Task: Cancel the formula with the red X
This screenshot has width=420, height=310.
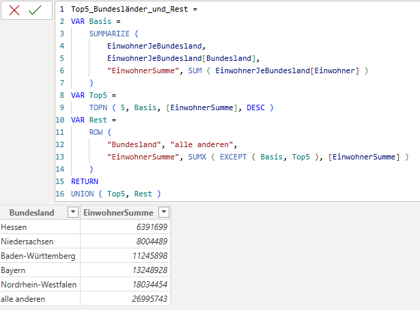Action: tap(14, 11)
